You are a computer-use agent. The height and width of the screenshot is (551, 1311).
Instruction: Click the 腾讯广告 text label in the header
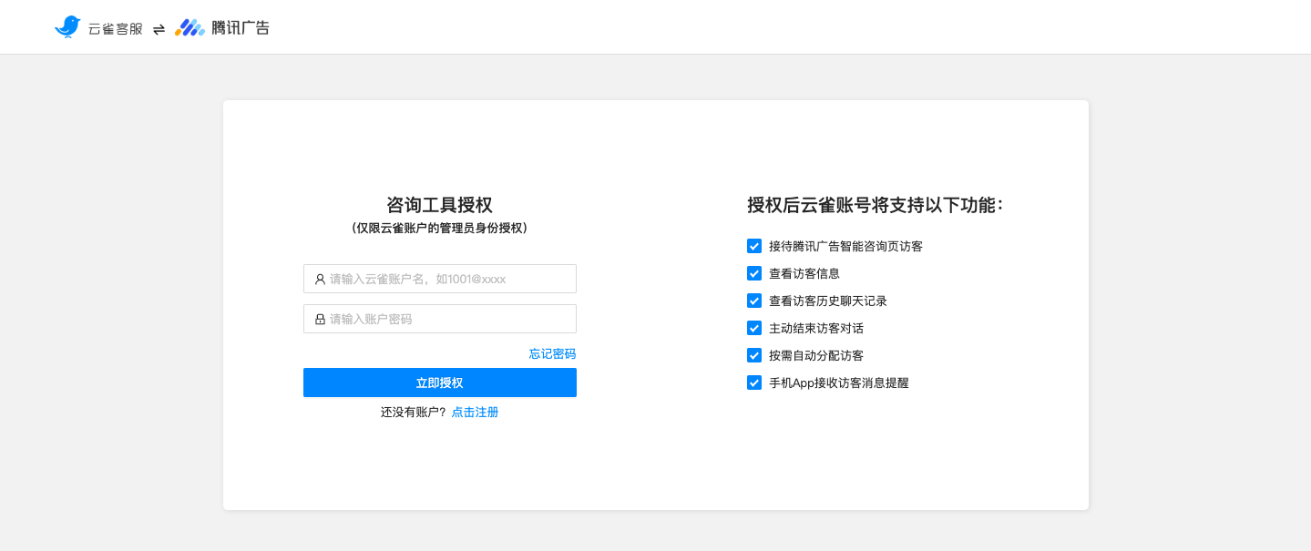(x=240, y=27)
